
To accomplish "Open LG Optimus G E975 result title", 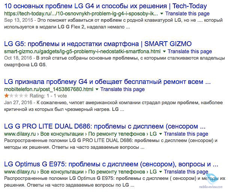I will pos(111,164).
